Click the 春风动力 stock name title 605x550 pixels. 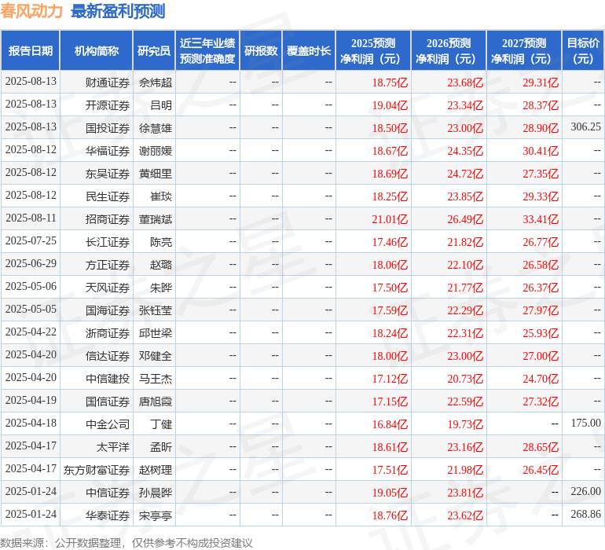click(32, 11)
